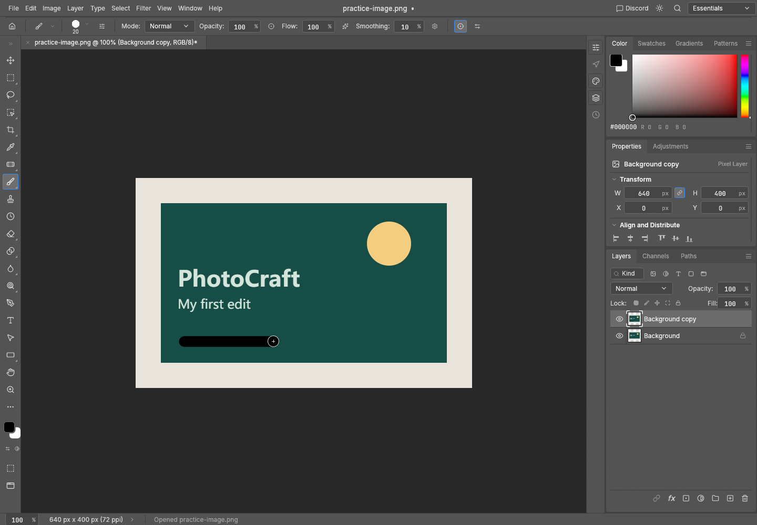
Task: Create a new group folder icon
Action: tap(715, 498)
